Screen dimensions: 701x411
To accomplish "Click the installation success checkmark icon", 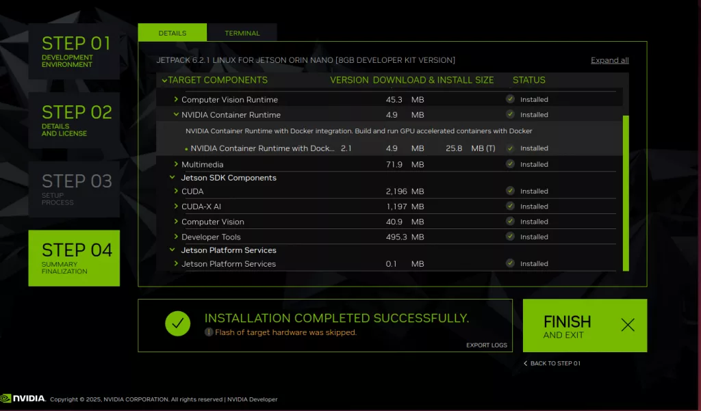I will point(177,323).
